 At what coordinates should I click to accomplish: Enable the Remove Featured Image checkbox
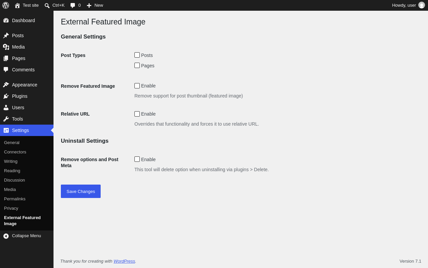(137, 86)
